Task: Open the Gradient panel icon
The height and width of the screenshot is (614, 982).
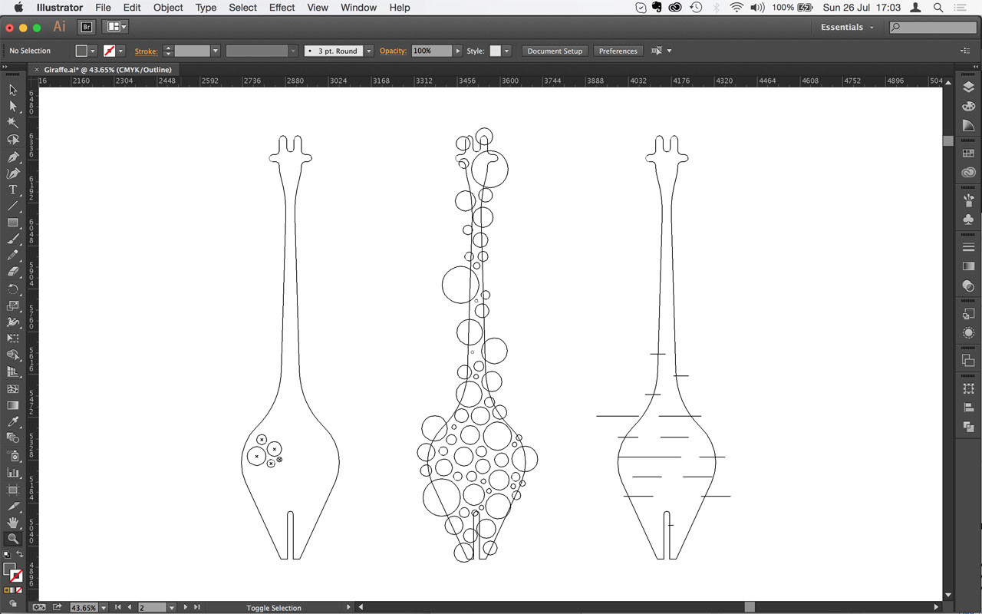Action: coord(968,266)
